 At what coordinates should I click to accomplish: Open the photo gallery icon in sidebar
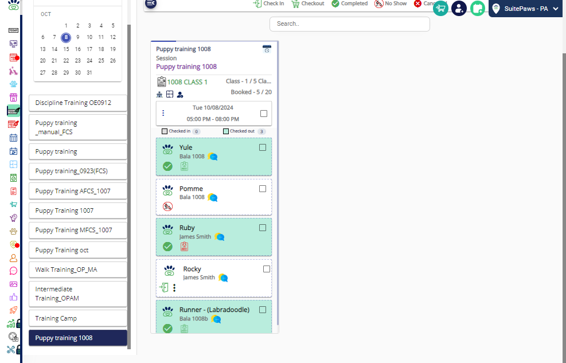(x=13, y=284)
